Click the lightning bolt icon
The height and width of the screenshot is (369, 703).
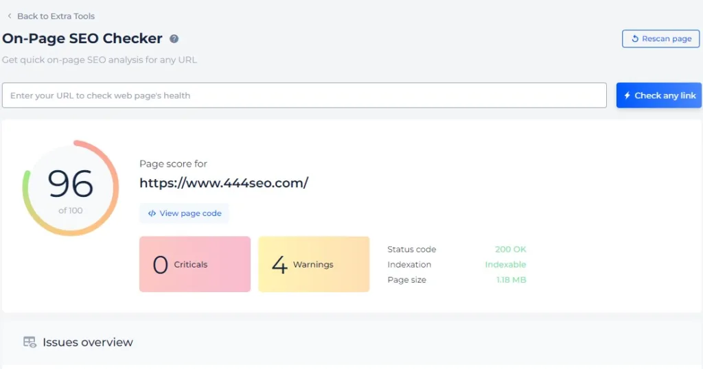click(x=627, y=95)
